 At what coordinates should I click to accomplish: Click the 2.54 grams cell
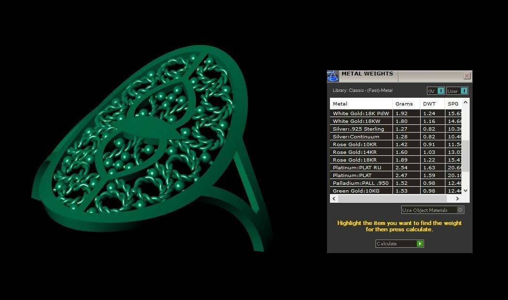tap(406, 167)
